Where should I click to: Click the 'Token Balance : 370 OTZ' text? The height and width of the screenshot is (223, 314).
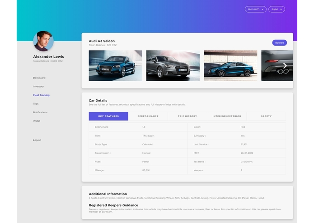point(103,45)
